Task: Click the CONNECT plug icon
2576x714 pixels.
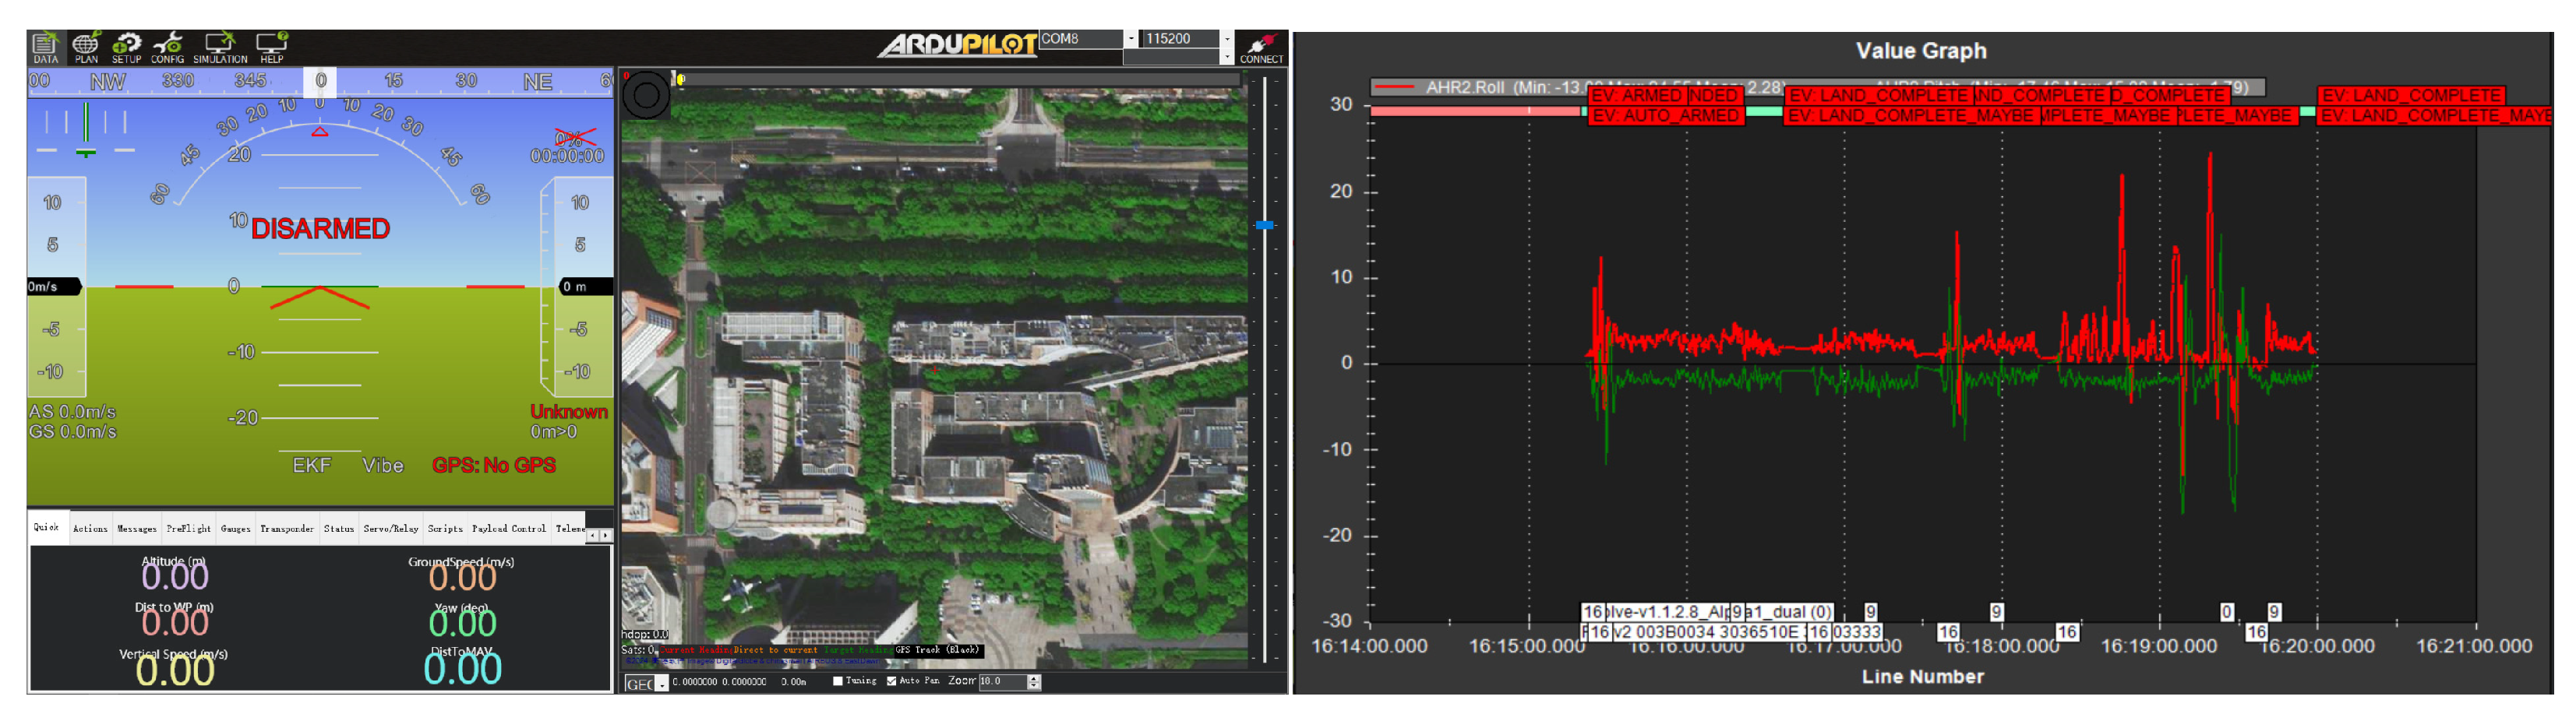Action: 1261,46
